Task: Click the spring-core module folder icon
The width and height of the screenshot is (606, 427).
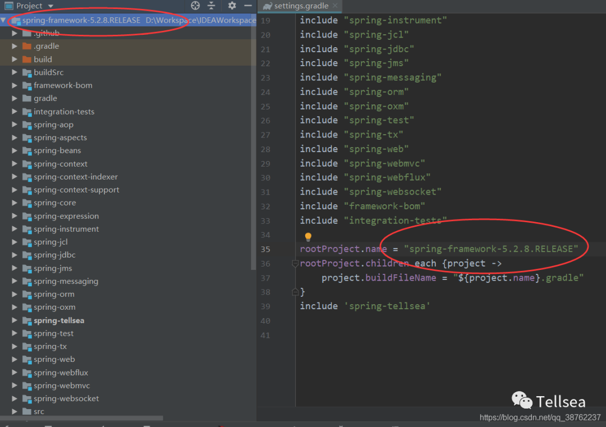Action: coord(27,203)
